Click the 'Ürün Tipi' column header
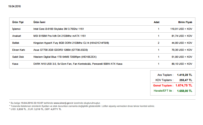Screen dimensions: 203x125 (x=18, y=22)
